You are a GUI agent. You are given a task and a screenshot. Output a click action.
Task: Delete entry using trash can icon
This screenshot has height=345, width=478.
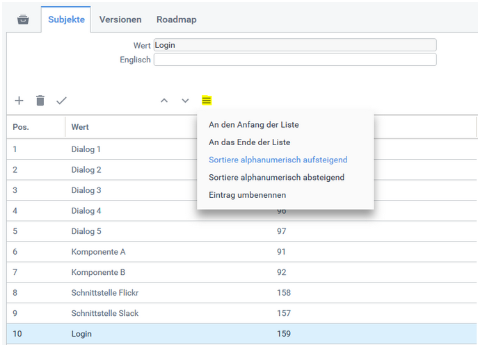point(40,101)
